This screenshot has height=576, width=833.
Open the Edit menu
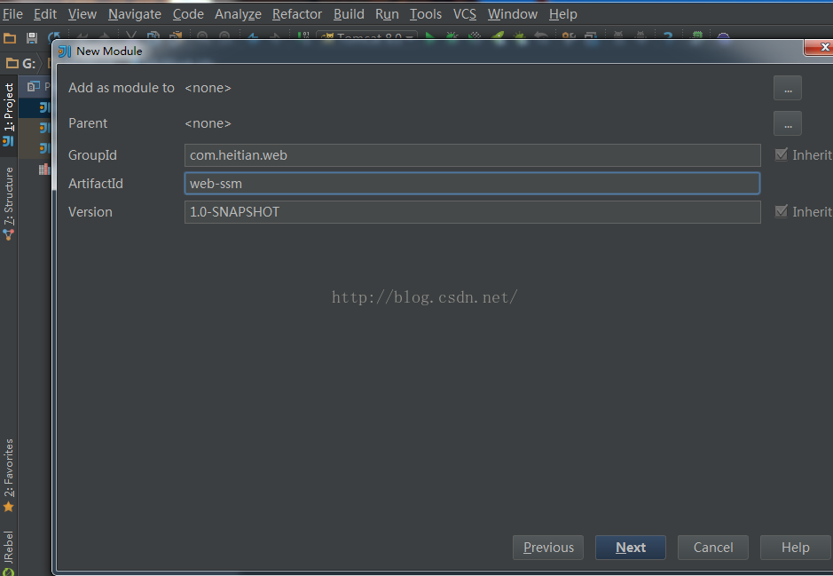pos(45,14)
